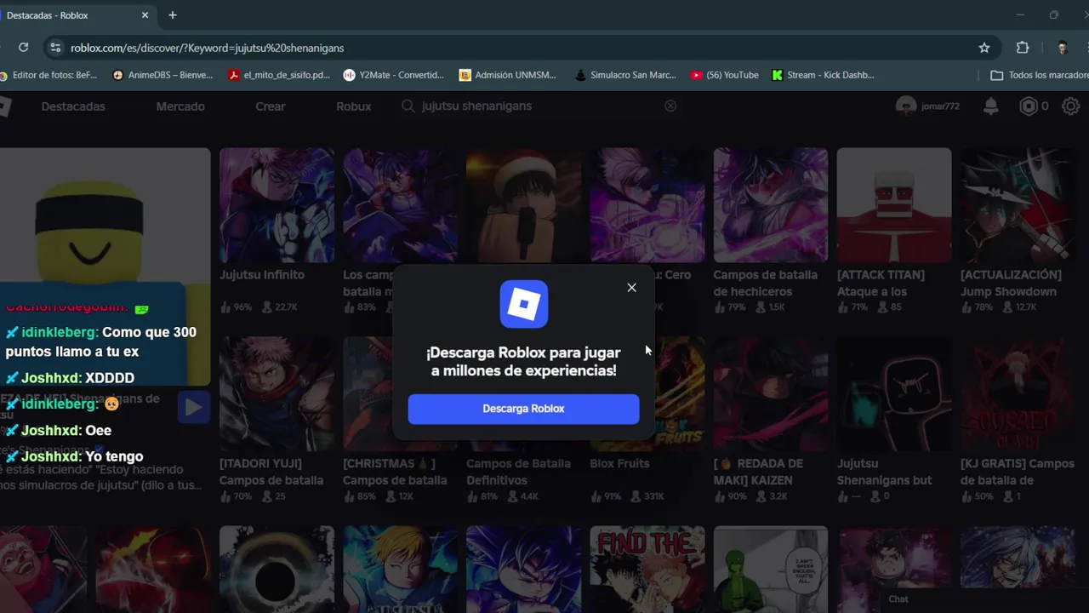The width and height of the screenshot is (1089, 613).
Task: Open the Chat bar
Action: coord(983,599)
